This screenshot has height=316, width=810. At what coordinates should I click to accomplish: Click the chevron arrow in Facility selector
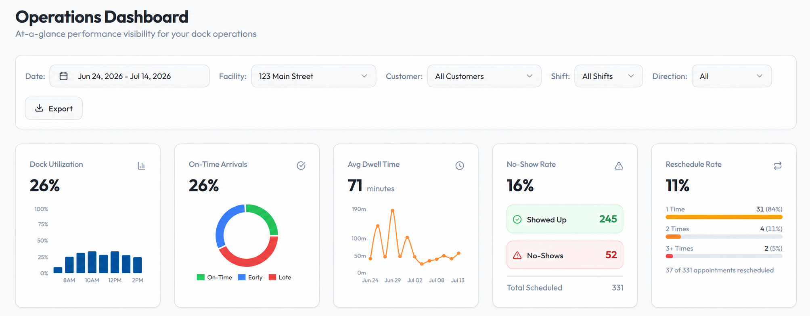click(364, 76)
